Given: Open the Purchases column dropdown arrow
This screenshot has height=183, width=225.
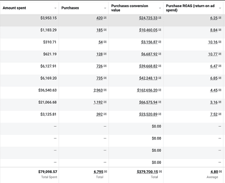Looking at the screenshot, I should [105, 8].
